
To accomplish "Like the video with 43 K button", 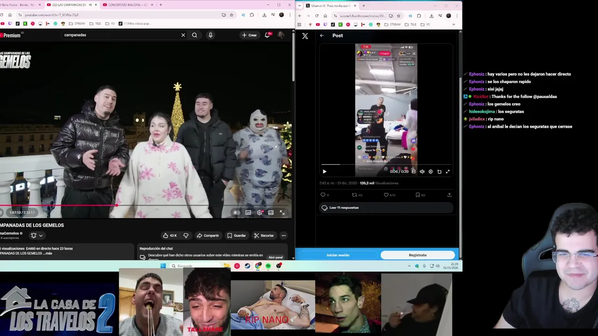I will [x=170, y=236].
